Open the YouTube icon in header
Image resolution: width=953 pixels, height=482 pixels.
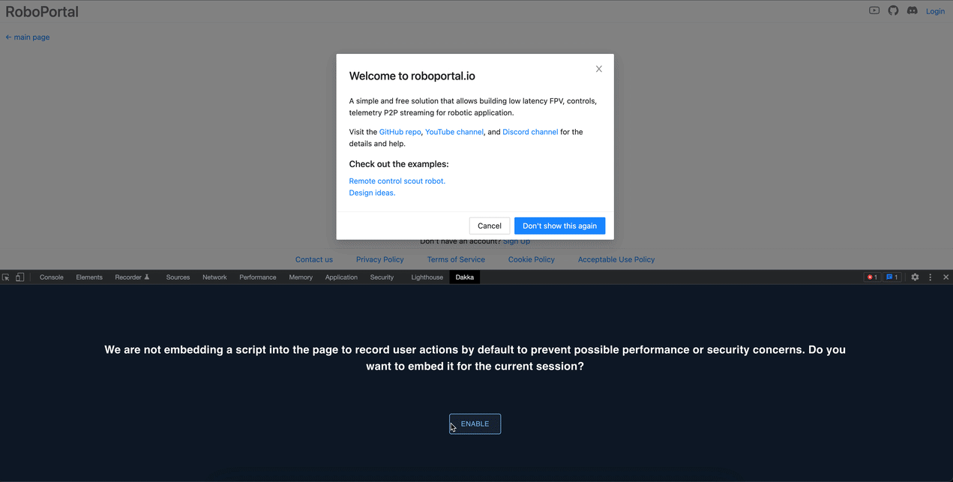pyautogui.click(x=874, y=10)
